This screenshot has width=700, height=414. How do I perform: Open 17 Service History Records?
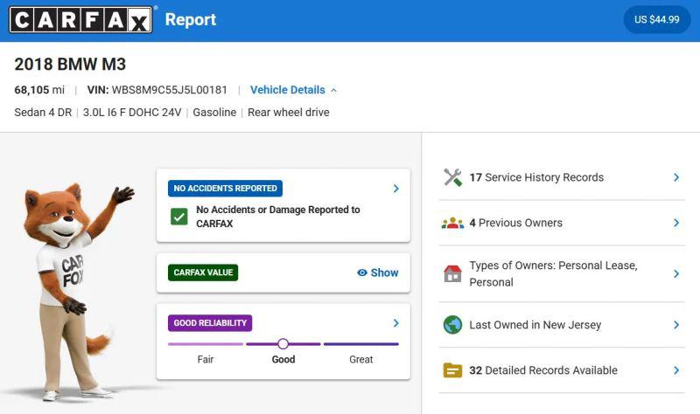click(562, 177)
